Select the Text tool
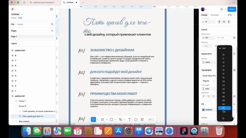246x138 pixels. click(130, 120)
